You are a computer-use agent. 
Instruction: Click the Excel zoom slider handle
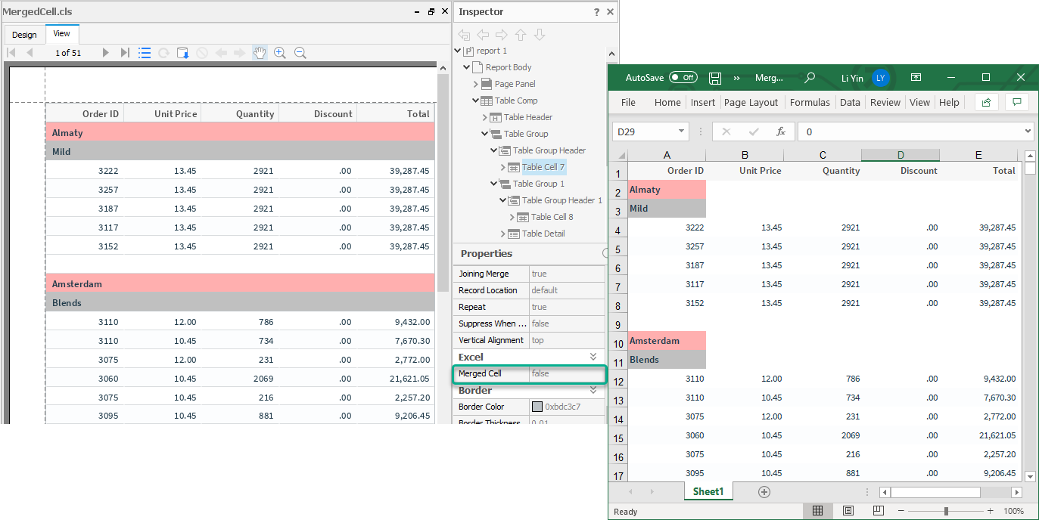[x=946, y=512]
